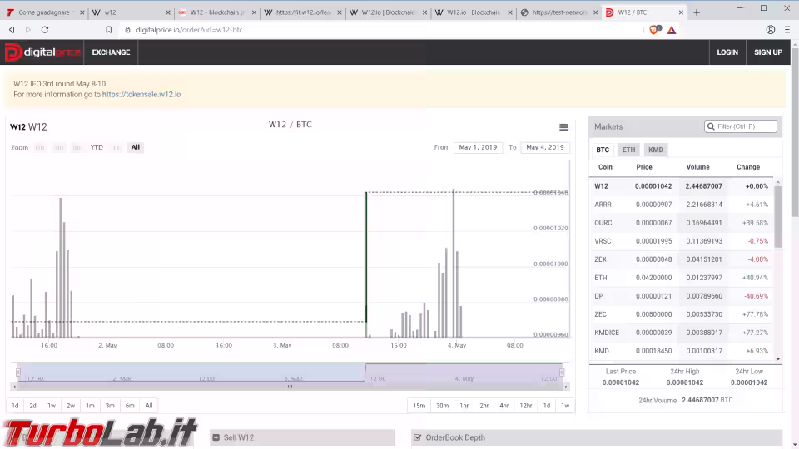Set chart range to 2w
The height and width of the screenshot is (449, 799).
[x=70, y=406]
